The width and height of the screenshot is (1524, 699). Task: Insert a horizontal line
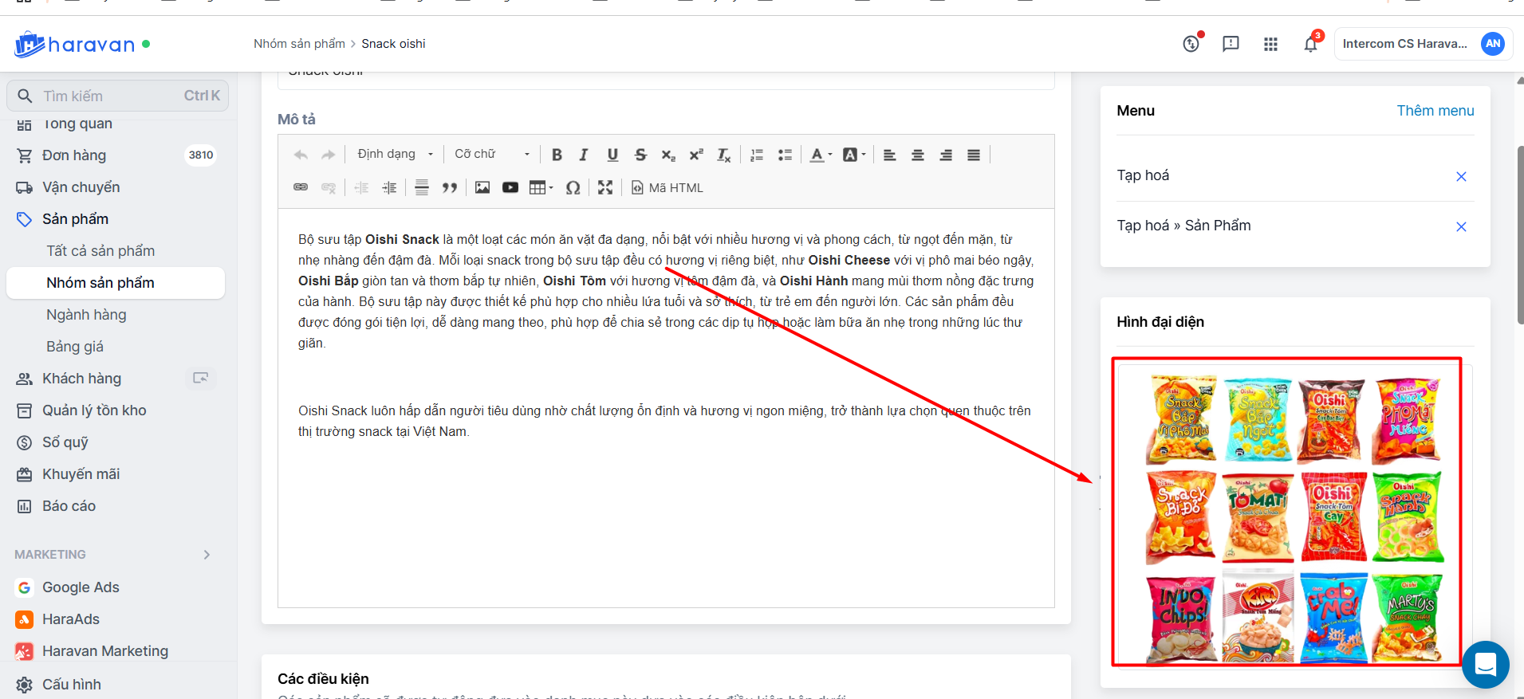pyautogui.click(x=422, y=187)
